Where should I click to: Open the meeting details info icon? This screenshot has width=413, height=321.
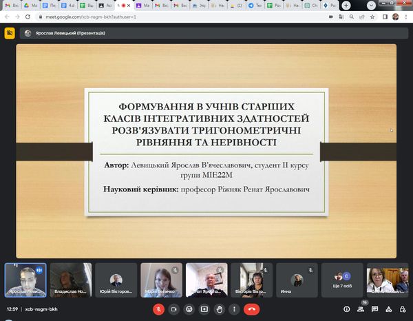coord(346,309)
